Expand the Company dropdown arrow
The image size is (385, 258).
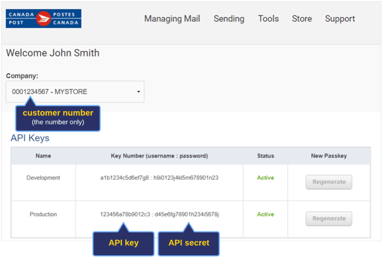[138, 92]
